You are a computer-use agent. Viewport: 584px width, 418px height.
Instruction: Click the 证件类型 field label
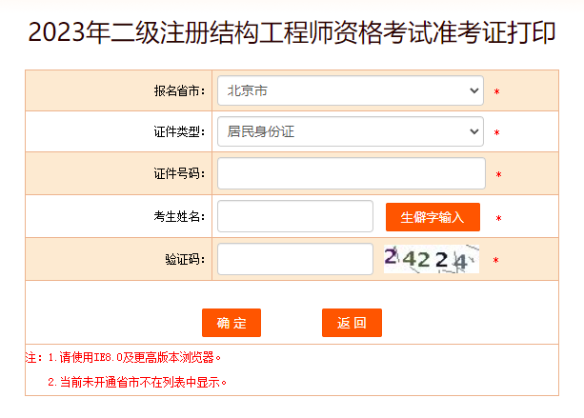point(179,132)
